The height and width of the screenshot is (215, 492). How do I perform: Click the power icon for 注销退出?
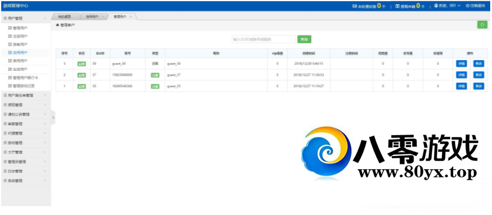click(x=468, y=5)
